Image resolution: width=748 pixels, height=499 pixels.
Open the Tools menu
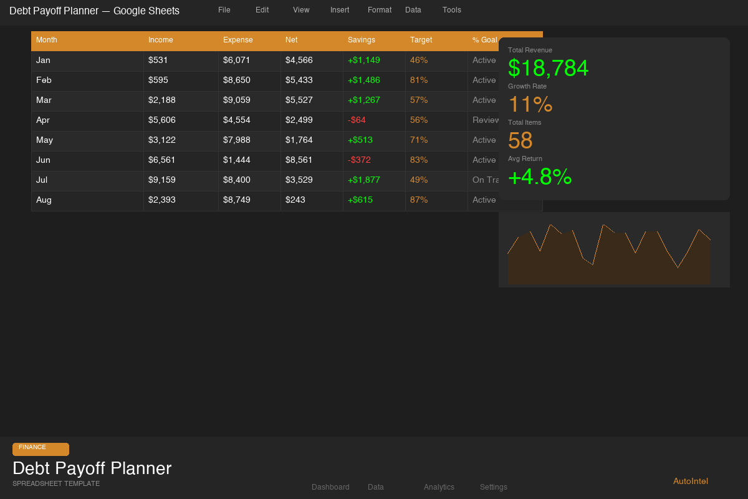point(452,10)
